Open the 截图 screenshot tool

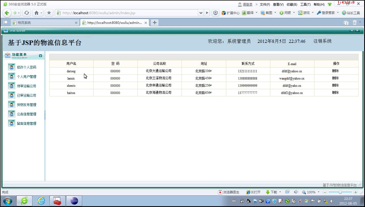(x=267, y=13)
